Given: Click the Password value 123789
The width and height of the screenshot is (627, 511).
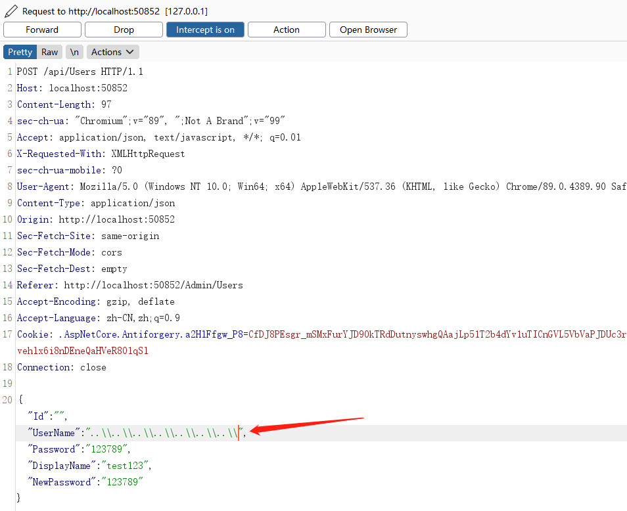Looking at the screenshot, I should pyautogui.click(x=106, y=449).
